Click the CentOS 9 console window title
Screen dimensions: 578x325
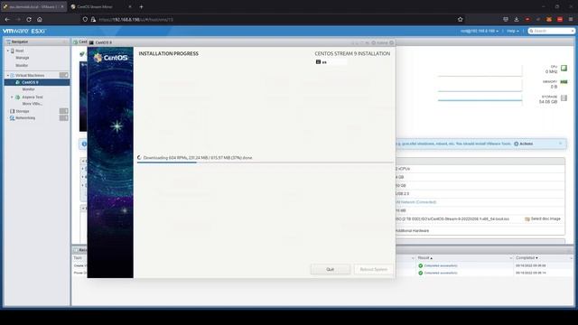(104, 42)
